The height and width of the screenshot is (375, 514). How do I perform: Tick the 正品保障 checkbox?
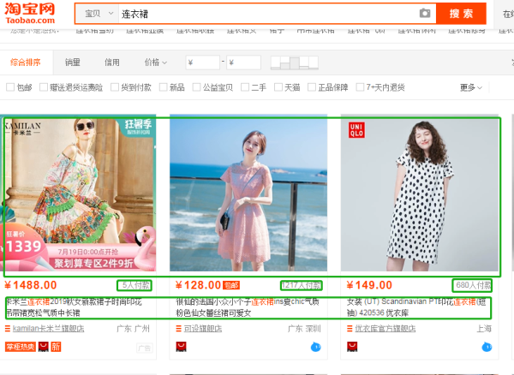tap(312, 87)
